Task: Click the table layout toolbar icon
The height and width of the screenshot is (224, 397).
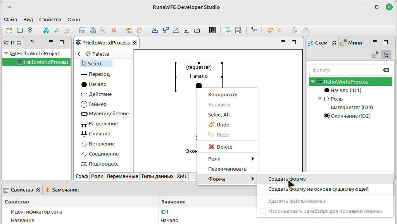Action: [20, 30]
